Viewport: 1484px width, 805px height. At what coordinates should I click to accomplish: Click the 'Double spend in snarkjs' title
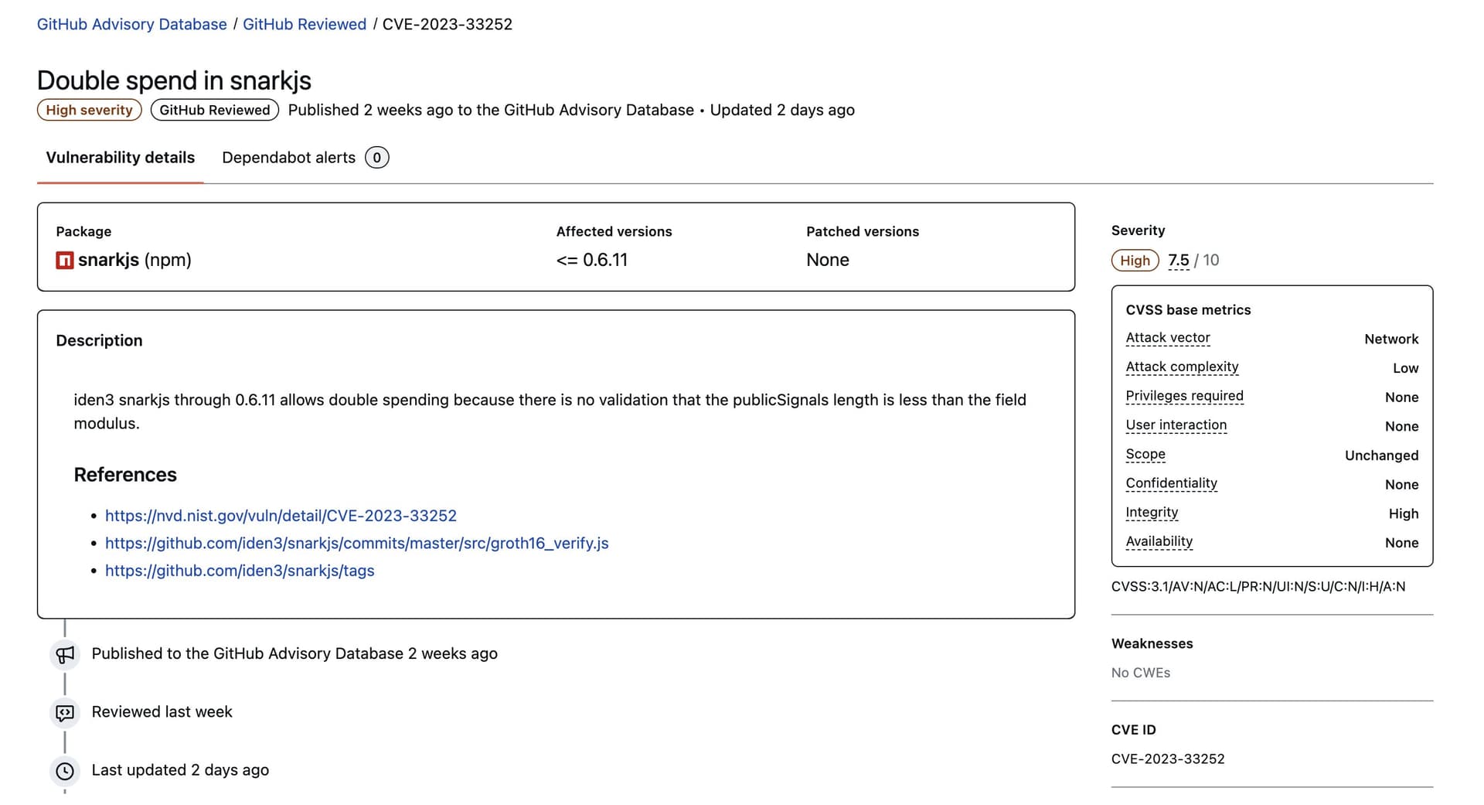click(x=174, y=80)
